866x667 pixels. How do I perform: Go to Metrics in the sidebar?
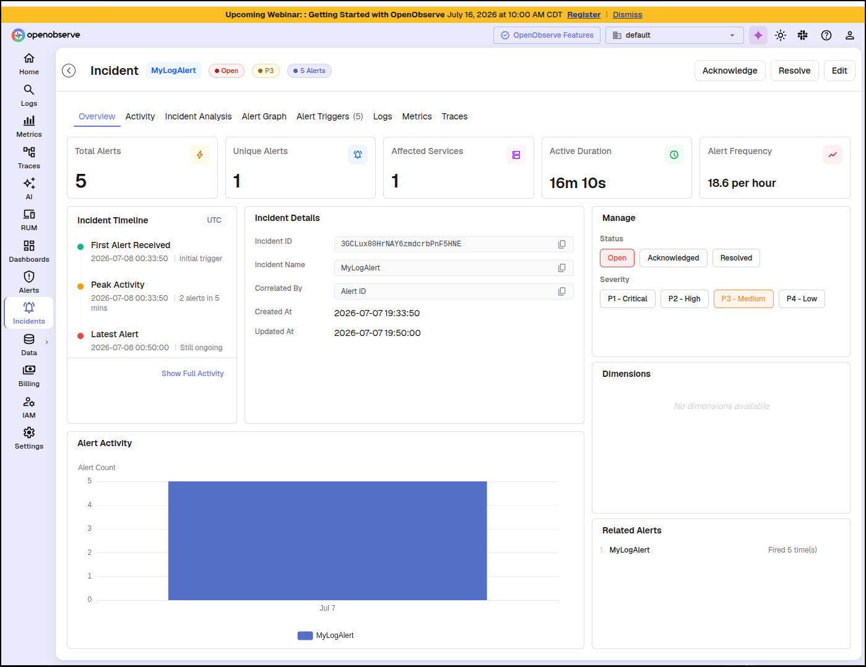(x=28, y=126)
